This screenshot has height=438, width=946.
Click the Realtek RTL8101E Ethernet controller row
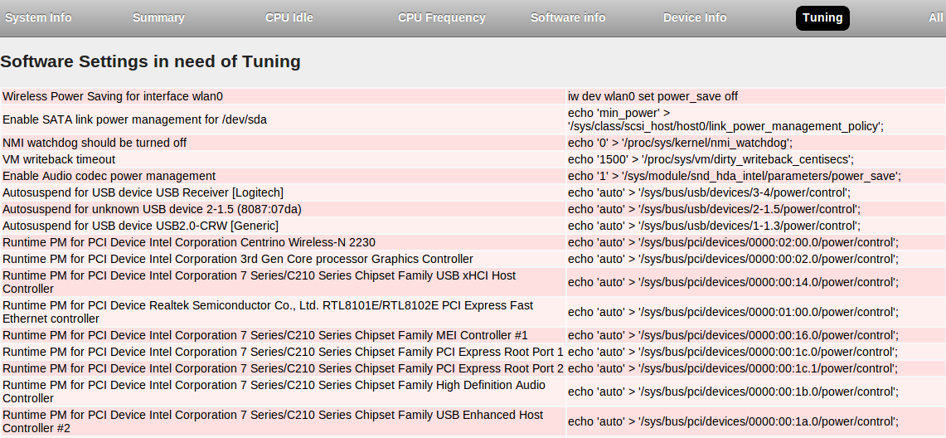pos(473,312)
